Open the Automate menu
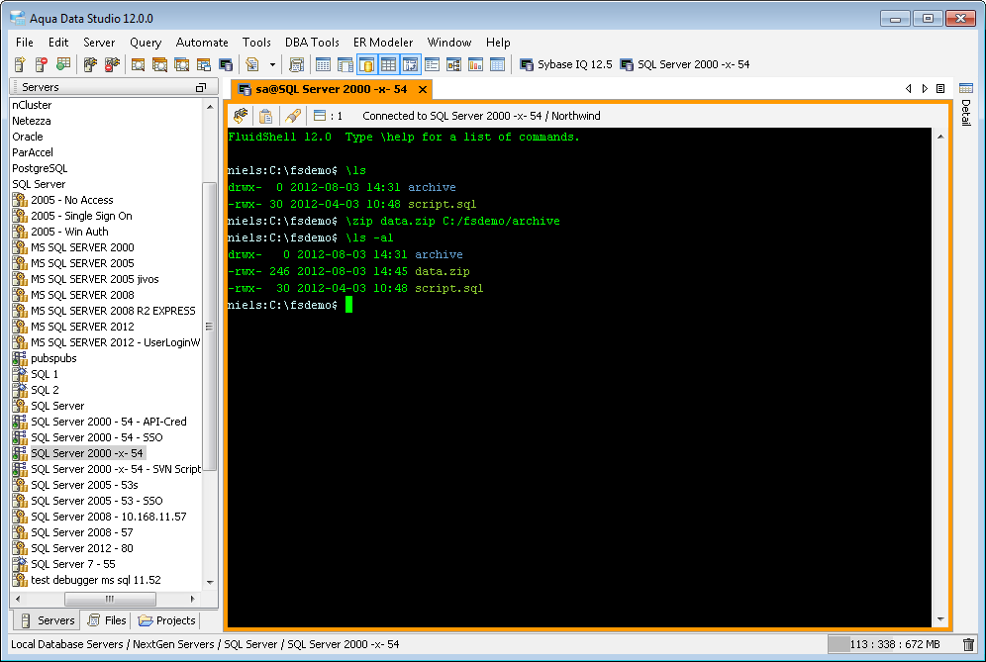Viewport: 986px width, 662px height. [x=202, y=43]
